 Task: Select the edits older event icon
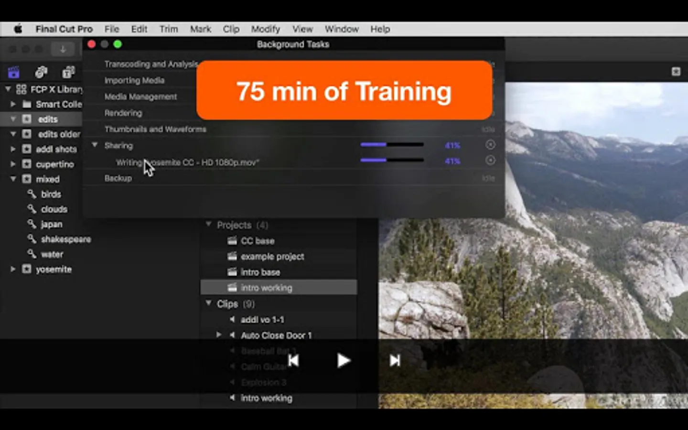(27, 134)
